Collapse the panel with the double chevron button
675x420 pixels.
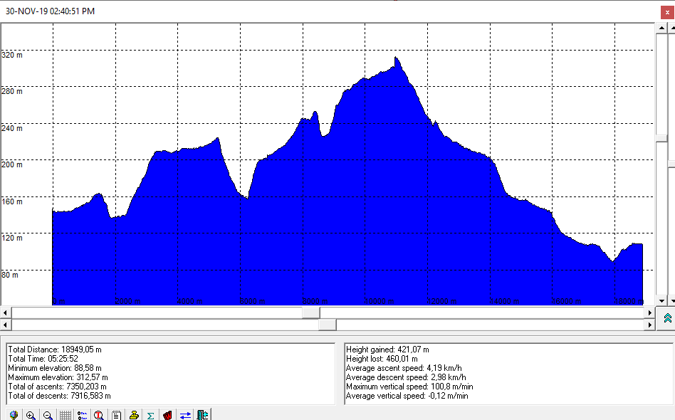(667, 318)
